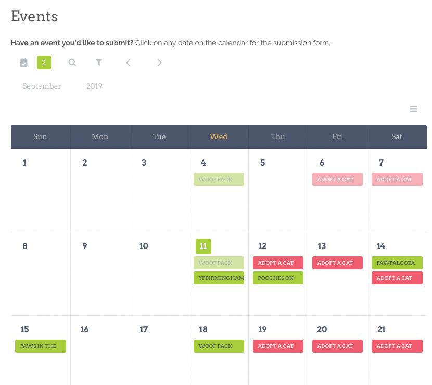Viewport: 432px width, 385px height.
Task: Open the September month selector
Action: coord(42,86)
